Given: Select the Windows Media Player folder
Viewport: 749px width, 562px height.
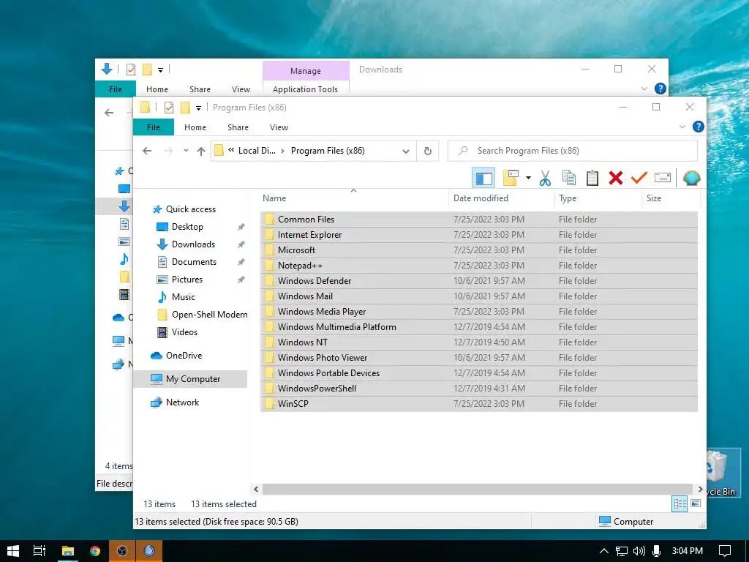Looking at the screenshot, I should (478, 312).
